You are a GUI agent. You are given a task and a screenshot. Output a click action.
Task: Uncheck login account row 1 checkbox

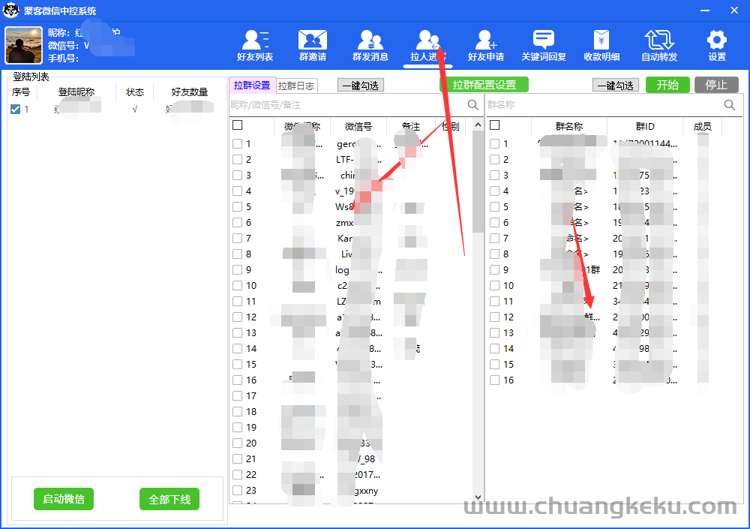point(15,109)
